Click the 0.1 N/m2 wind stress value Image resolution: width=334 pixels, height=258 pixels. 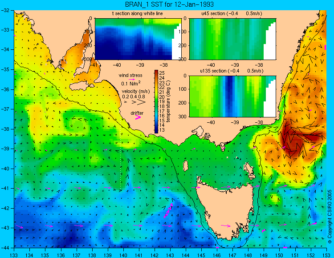131,83
